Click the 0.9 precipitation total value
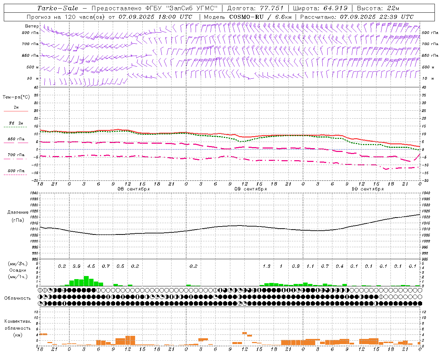Viewport: 440px width, 352px height. tap(296, 266)
